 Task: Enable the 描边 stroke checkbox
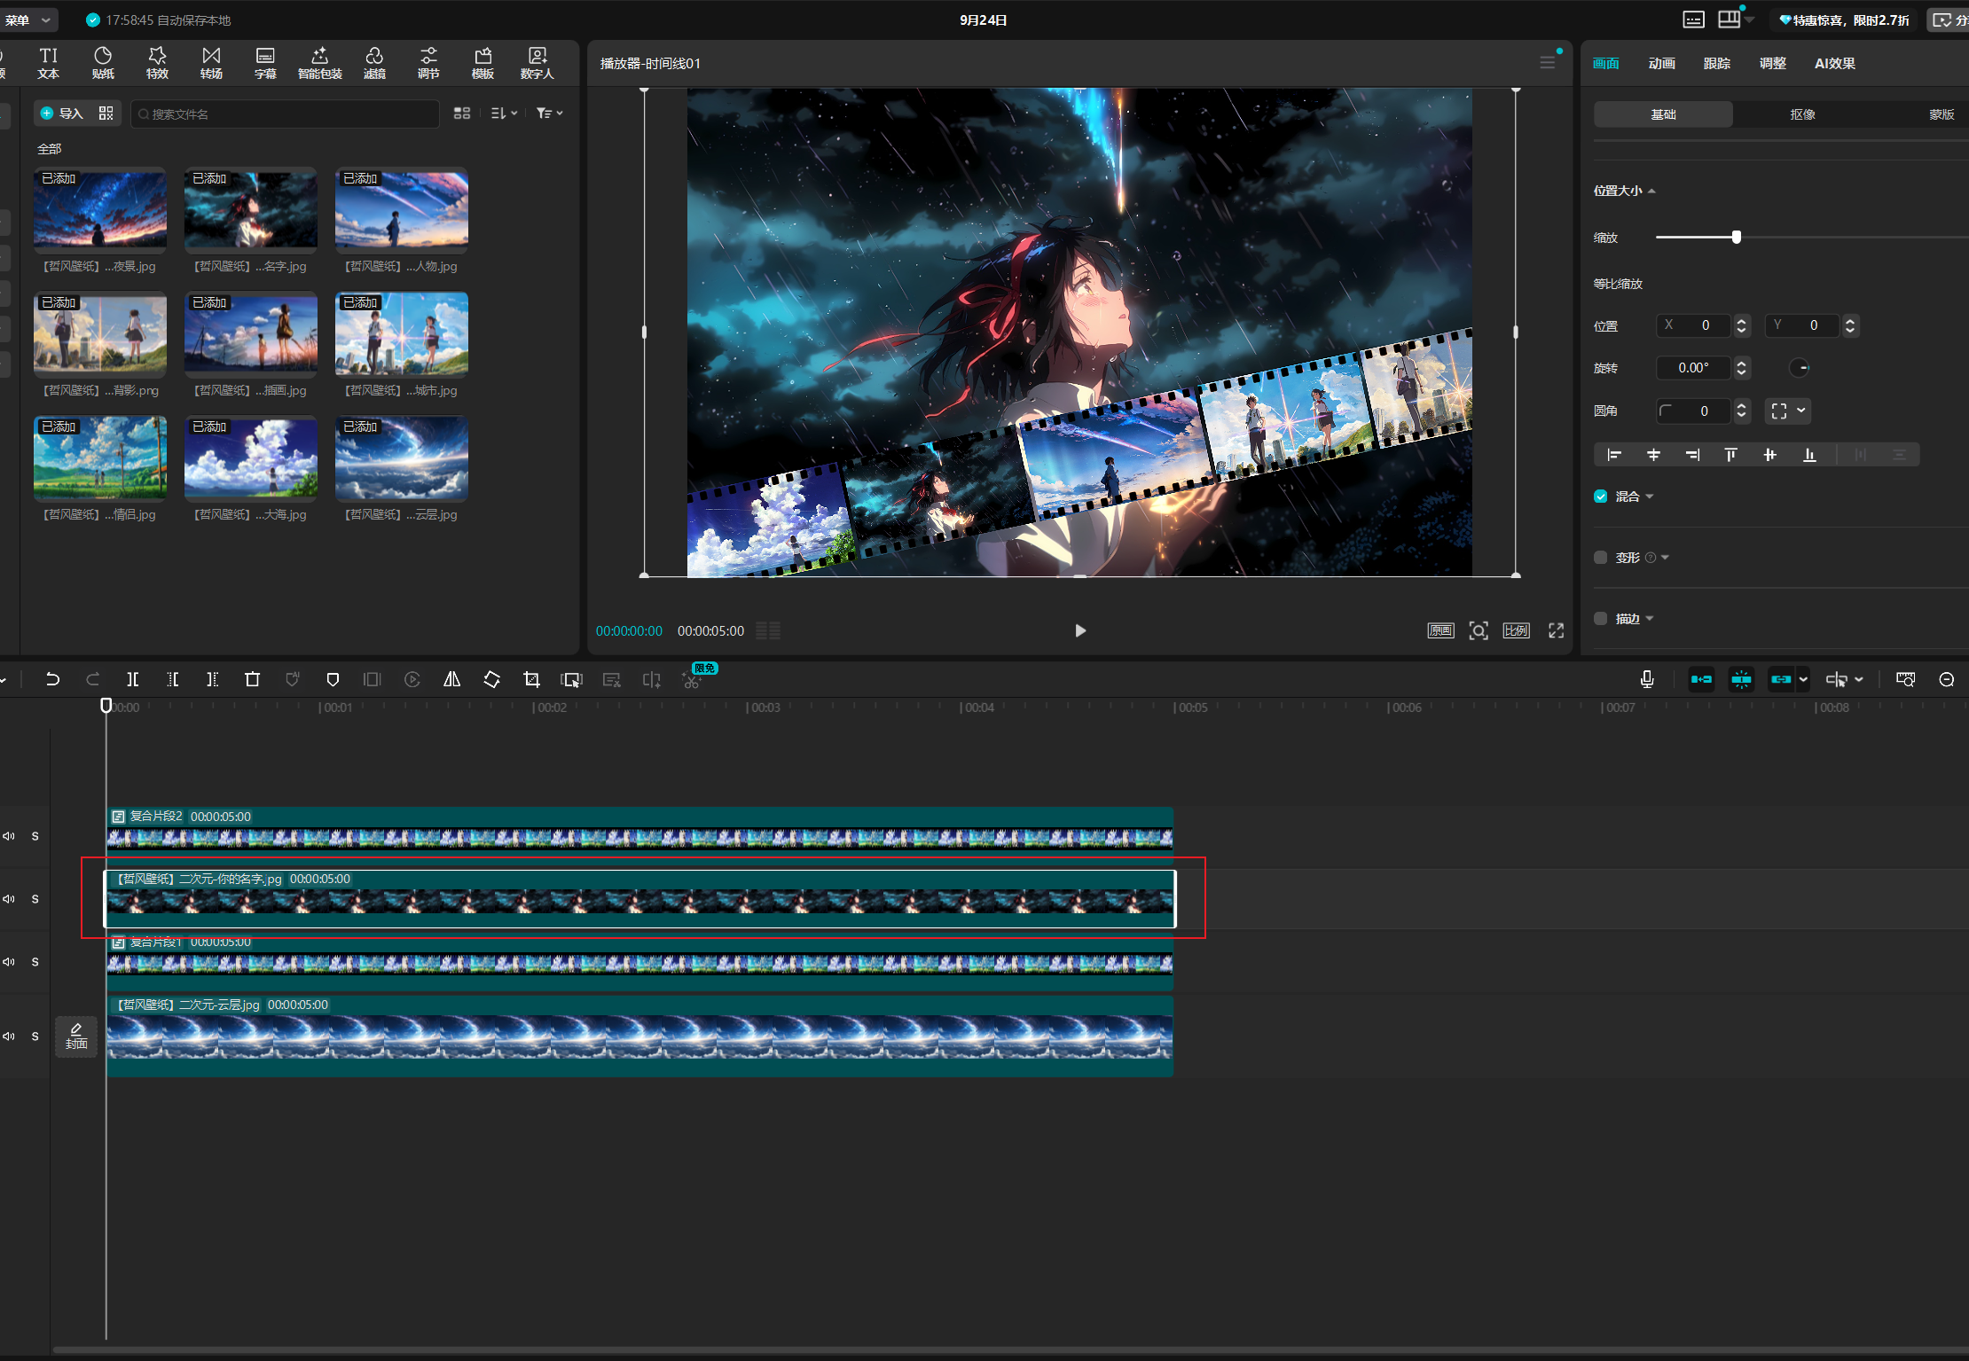[x=1600, y=619]
